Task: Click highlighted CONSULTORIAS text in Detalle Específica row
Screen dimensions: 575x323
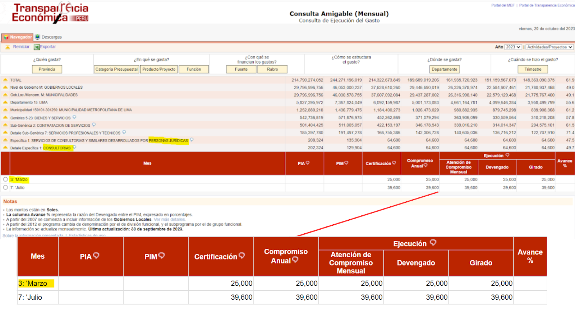Action: click(x=57, y=148)
